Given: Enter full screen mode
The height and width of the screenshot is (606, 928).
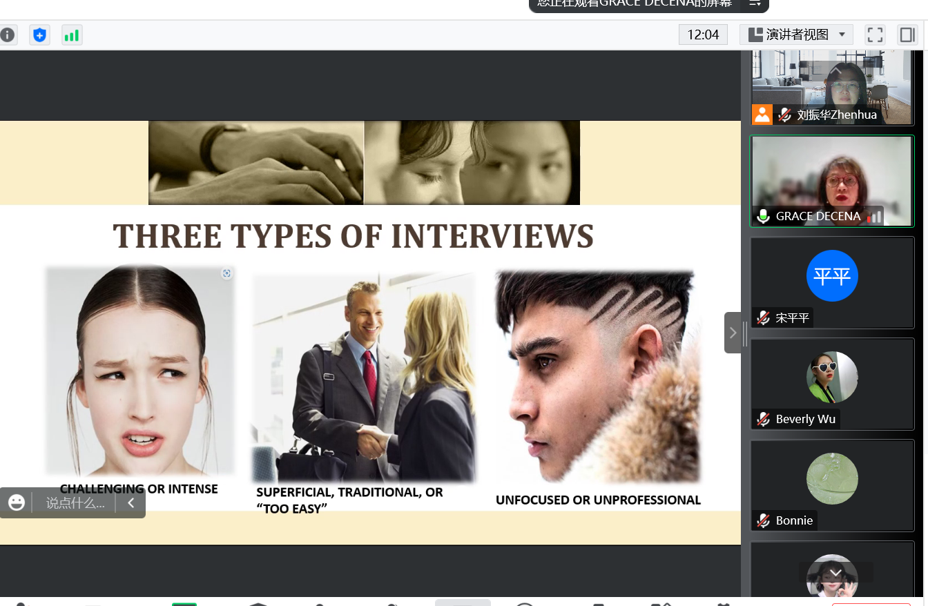Looking at the screenshot, I should tap(875, 35).
